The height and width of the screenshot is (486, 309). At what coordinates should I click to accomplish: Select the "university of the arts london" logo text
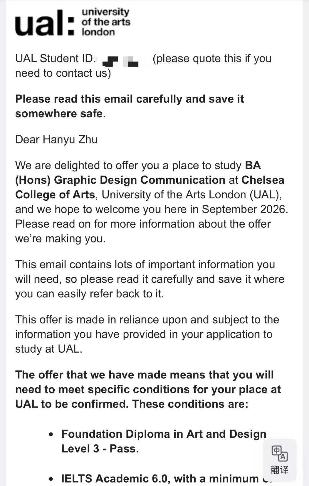click(x=106, y=22)
